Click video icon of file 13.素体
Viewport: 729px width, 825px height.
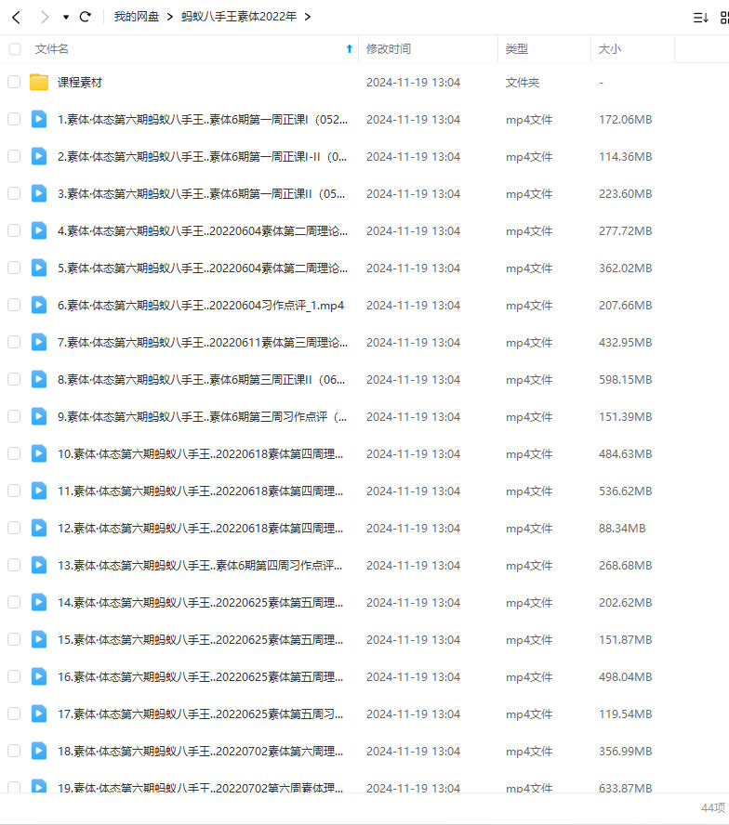(x=39, y=565)
